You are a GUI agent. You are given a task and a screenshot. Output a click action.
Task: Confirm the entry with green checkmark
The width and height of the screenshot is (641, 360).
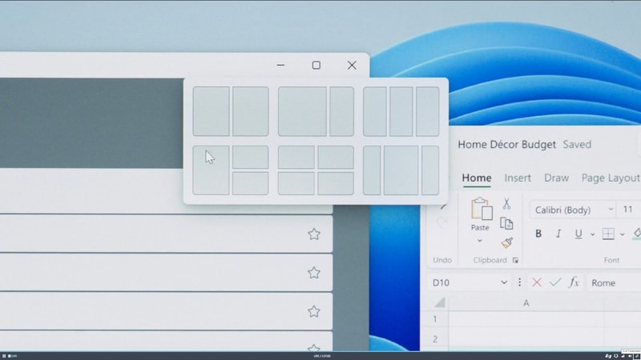(x=555, y=282)
